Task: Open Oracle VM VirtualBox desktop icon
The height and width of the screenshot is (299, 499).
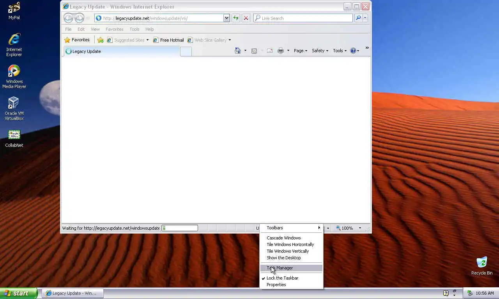Action: click(x=14, y=109)
